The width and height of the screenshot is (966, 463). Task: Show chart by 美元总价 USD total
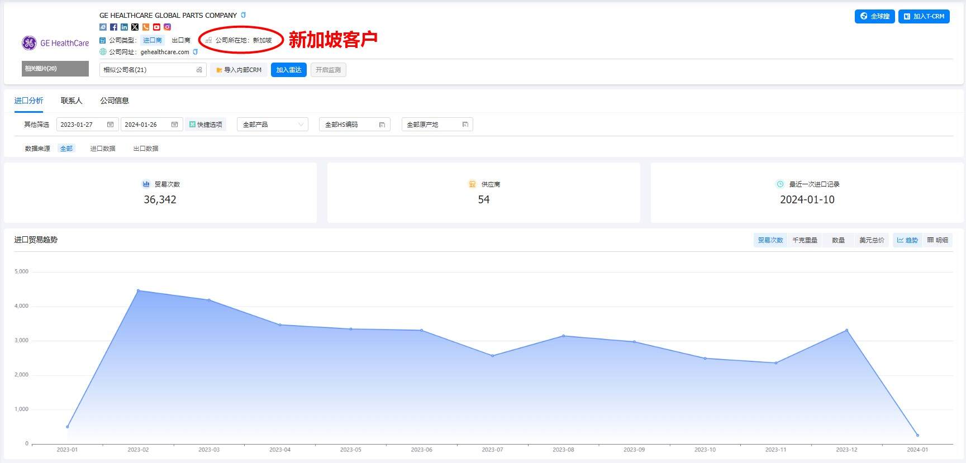click(872, 240)
